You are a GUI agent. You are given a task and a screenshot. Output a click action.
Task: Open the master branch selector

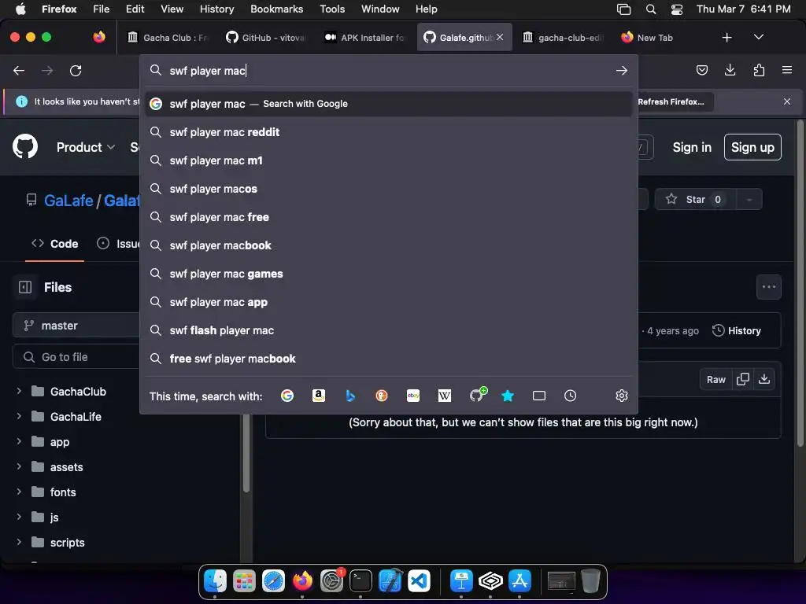coord(76,326)
